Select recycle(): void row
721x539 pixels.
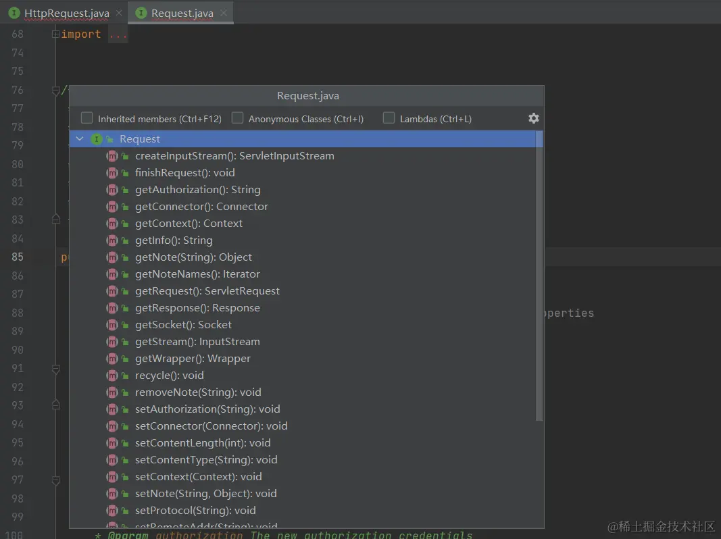(x=303, y=376)
